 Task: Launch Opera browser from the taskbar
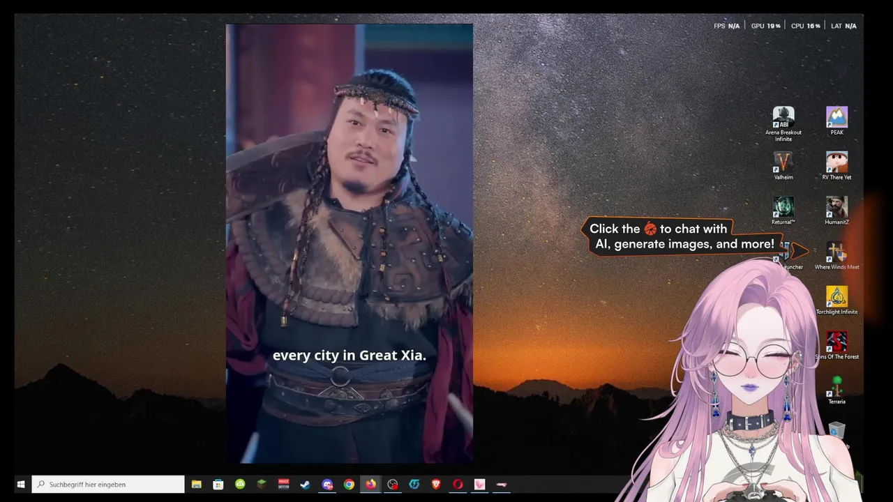pos(458,484)
